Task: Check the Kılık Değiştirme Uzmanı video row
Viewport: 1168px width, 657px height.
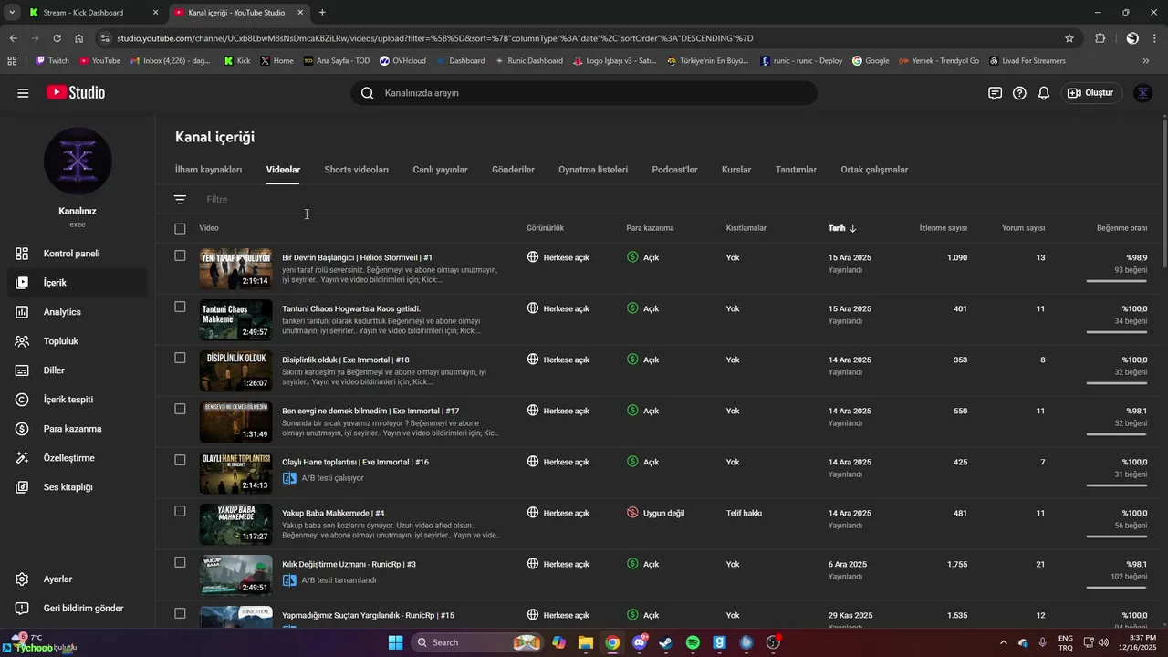Action: tap(180, 562)
